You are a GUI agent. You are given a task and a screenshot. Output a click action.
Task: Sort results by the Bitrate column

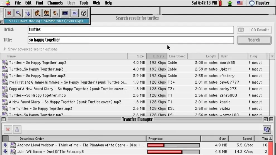pyautogui.click(x=157, y=56)
